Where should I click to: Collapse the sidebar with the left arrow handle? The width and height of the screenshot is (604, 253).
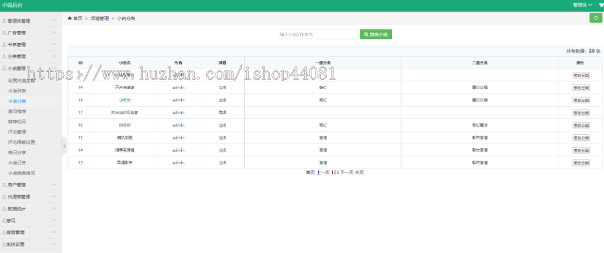point(64,146)
